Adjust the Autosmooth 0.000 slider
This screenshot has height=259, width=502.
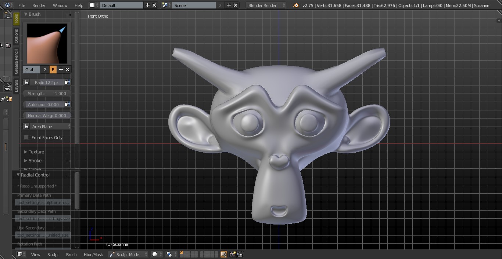tap(43, 105)
